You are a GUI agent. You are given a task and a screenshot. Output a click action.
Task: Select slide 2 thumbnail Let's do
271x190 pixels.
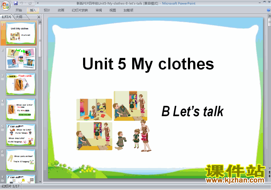click(x=21, y=58)
